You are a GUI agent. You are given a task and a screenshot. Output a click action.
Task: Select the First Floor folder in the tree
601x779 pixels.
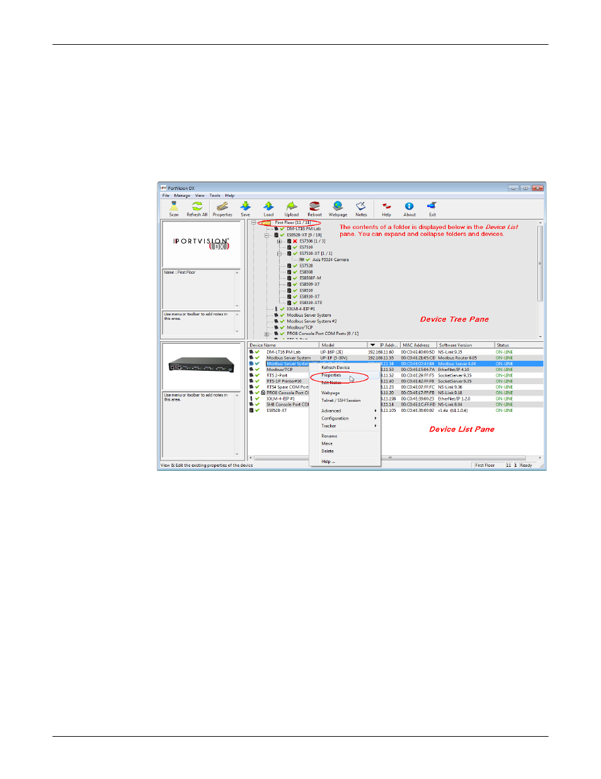tap(292, 223)
